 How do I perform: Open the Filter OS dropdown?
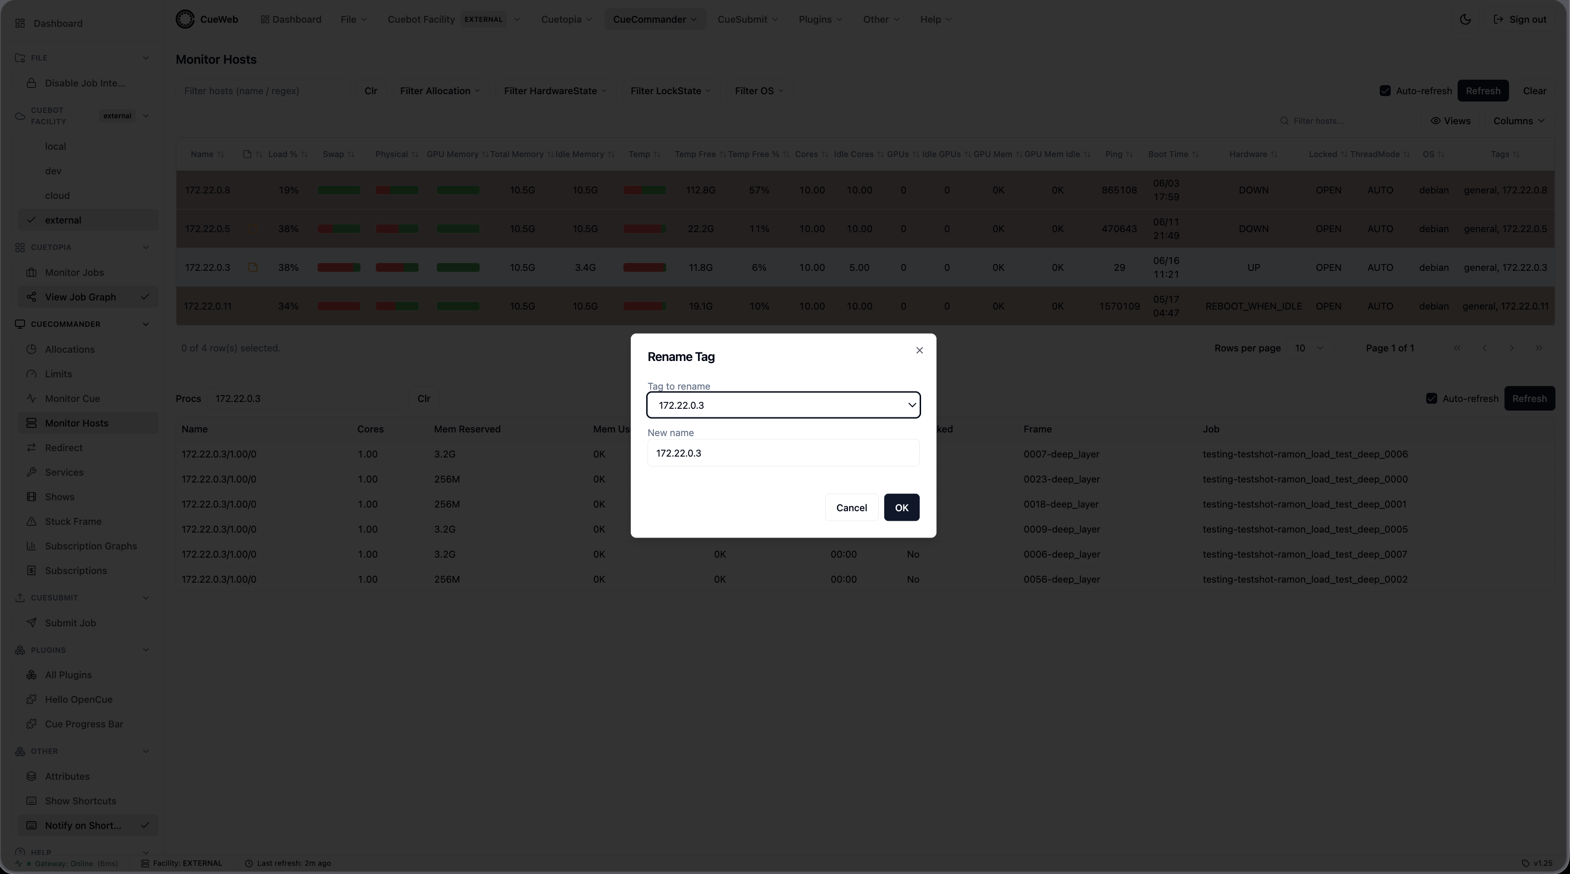coord(759,91)
